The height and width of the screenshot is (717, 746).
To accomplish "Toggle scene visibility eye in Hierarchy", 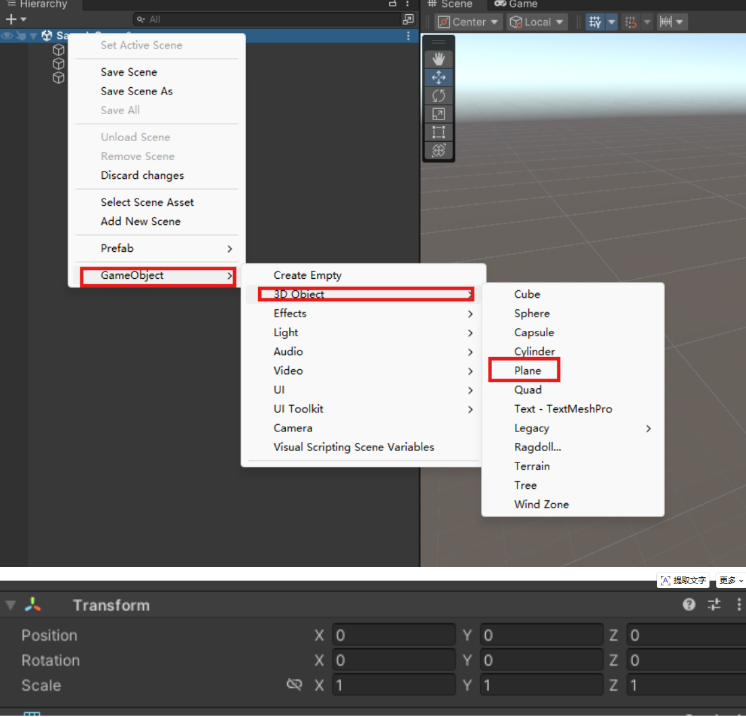I will click(x=7, y=36).
